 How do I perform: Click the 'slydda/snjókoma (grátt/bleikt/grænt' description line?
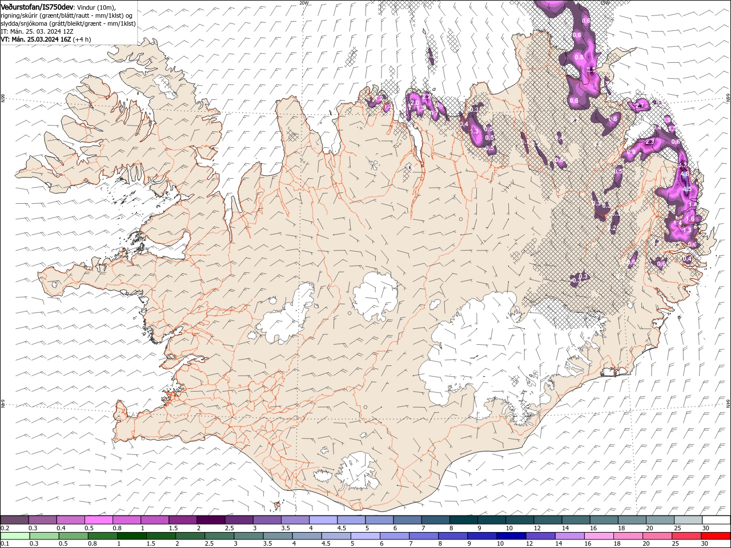point(68,23)
